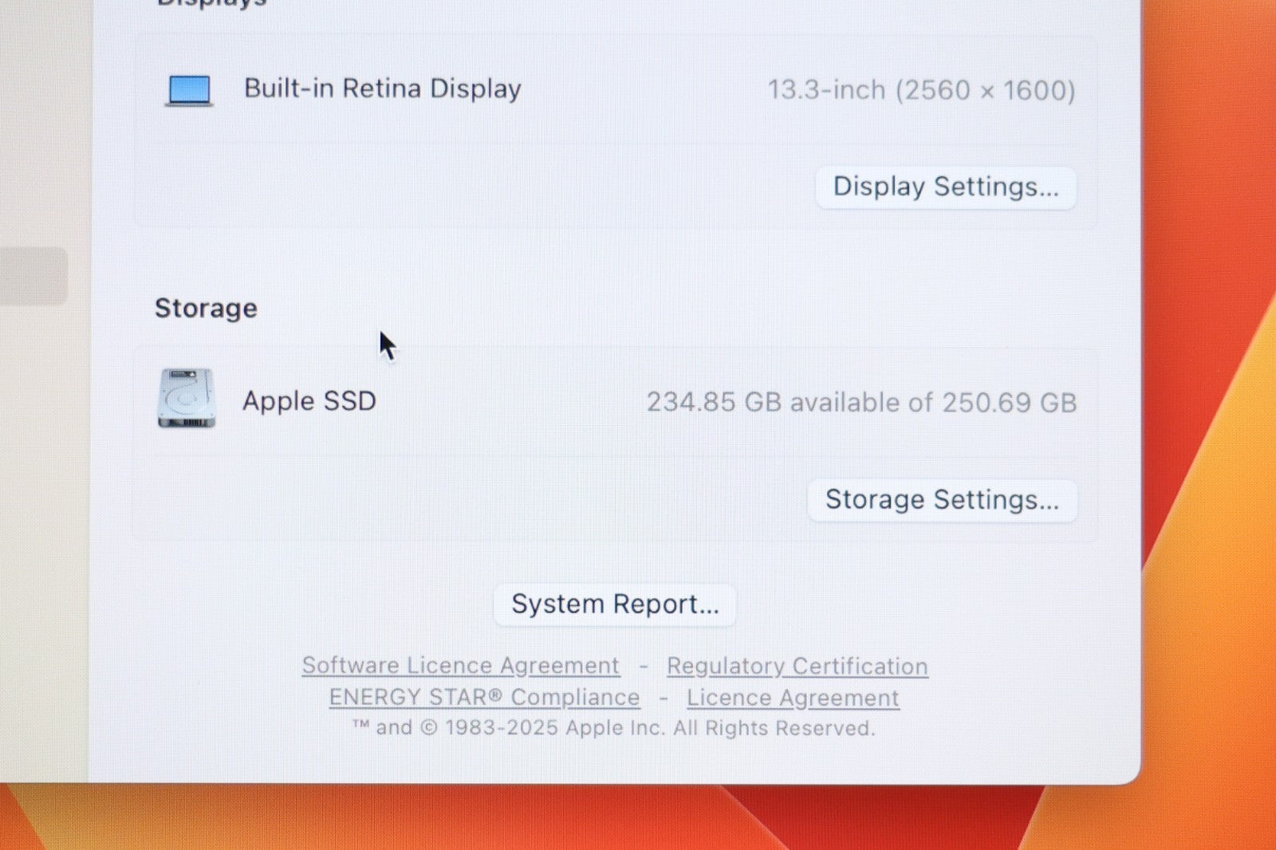Select the highlighted sidebar item
Image resolution: width=1276 pixels, height=850 pixels.
click(33, 276)
